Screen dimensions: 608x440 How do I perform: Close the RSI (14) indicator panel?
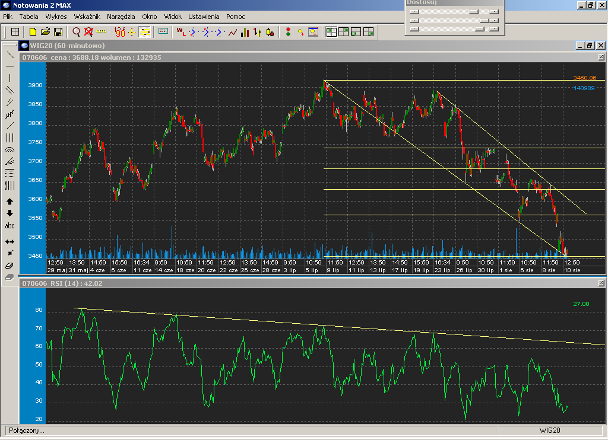click(x=601, y=283)
